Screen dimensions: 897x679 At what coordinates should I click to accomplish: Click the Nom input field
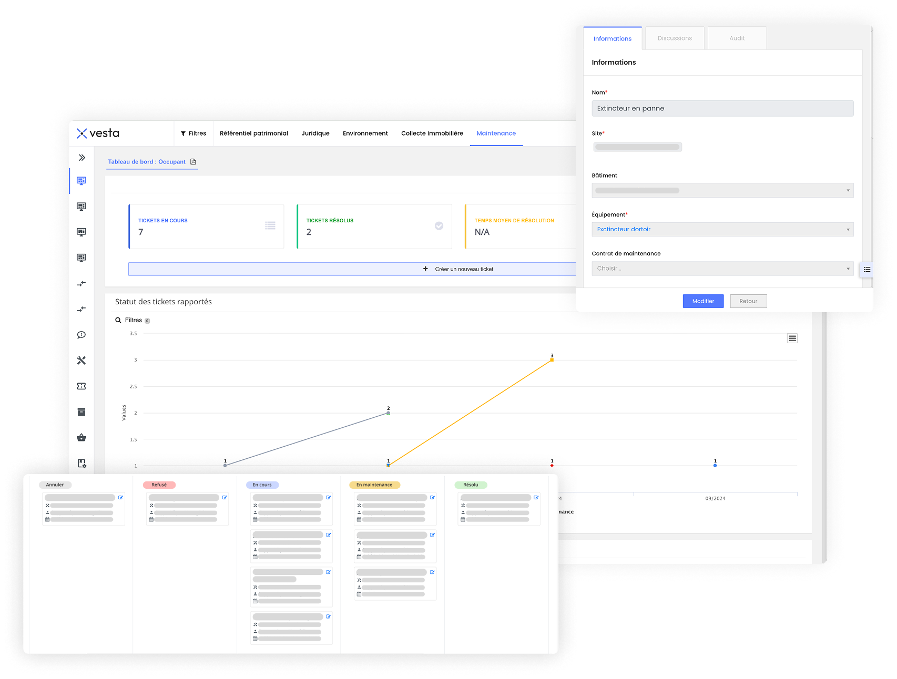click(x=722, y=108)
